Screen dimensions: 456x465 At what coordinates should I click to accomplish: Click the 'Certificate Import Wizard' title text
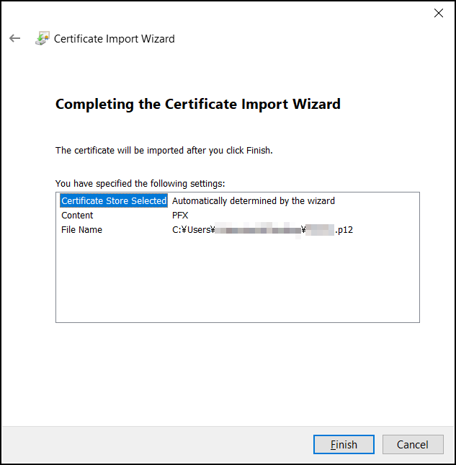115,39
